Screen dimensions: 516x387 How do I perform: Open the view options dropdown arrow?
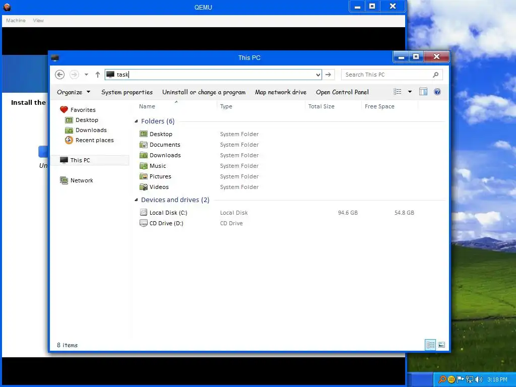click(410, 92)
